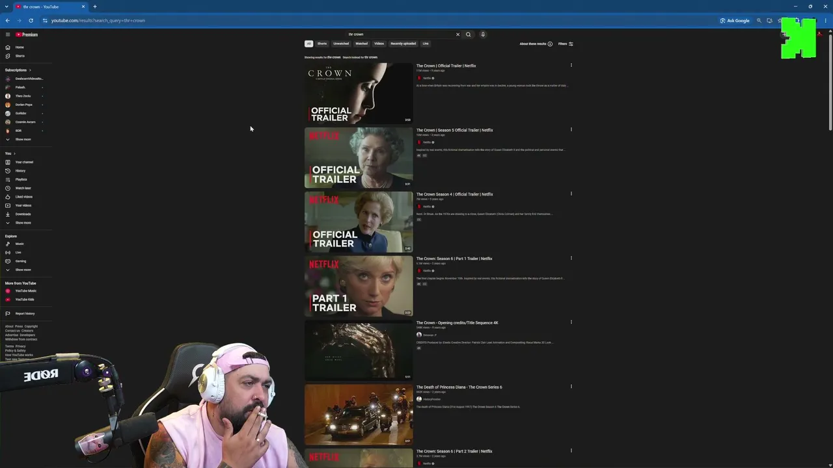Screen dimensions: 833x468
Task: Select the Shorts filter chip
Action: pyautogui.click(x=322, y=44)
